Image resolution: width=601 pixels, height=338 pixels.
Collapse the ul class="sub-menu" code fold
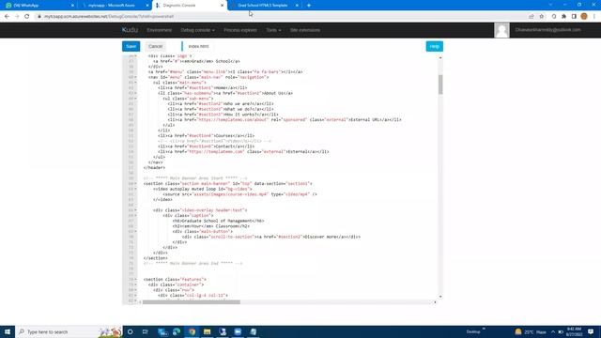pyautogui.click(x=135, y=99)
